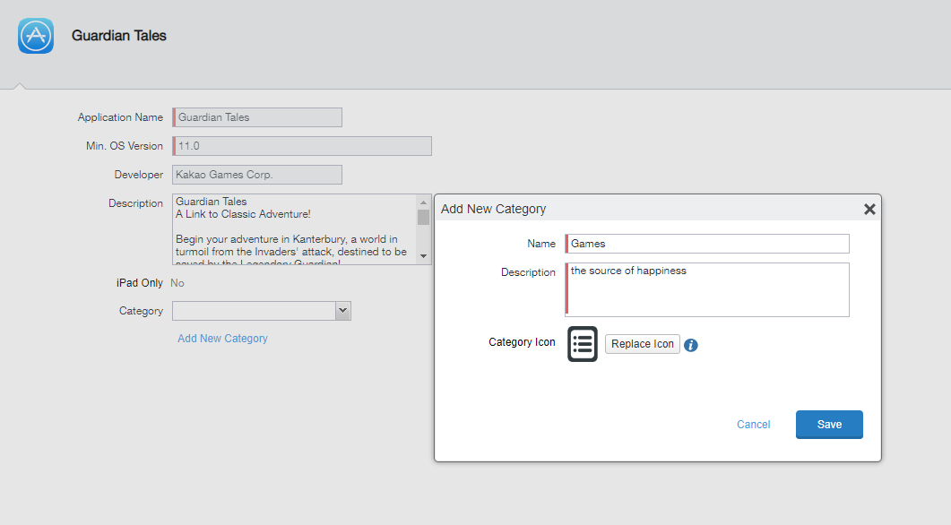Close the Add New Category dialog
The height and width of the screenshot is (525, 951).
click(869, 209)
